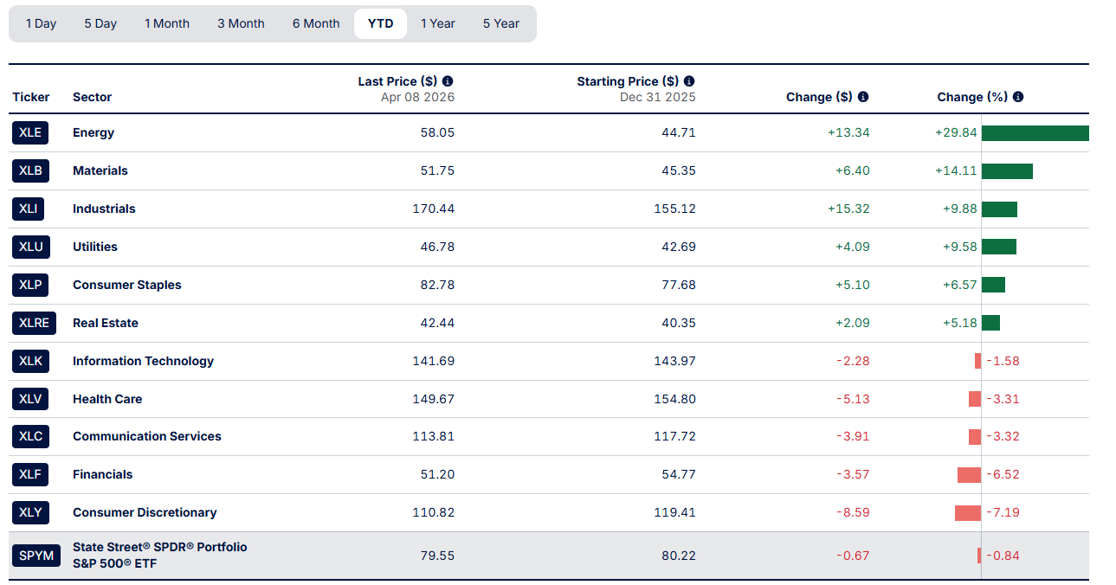Click Utilities percent change +9.58

click(959, 247)
